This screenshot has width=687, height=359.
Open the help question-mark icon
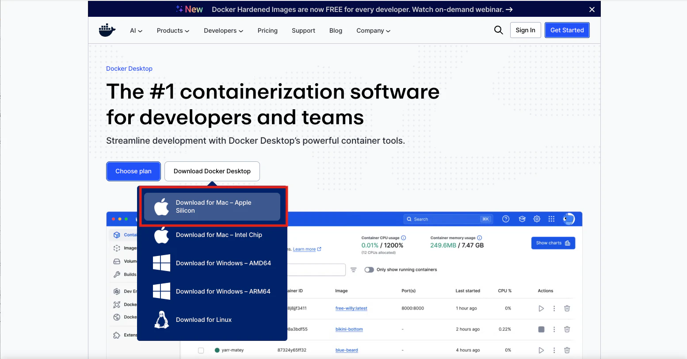(x=506, y=219)
